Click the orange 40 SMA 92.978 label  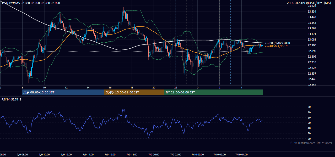[277, 46]
